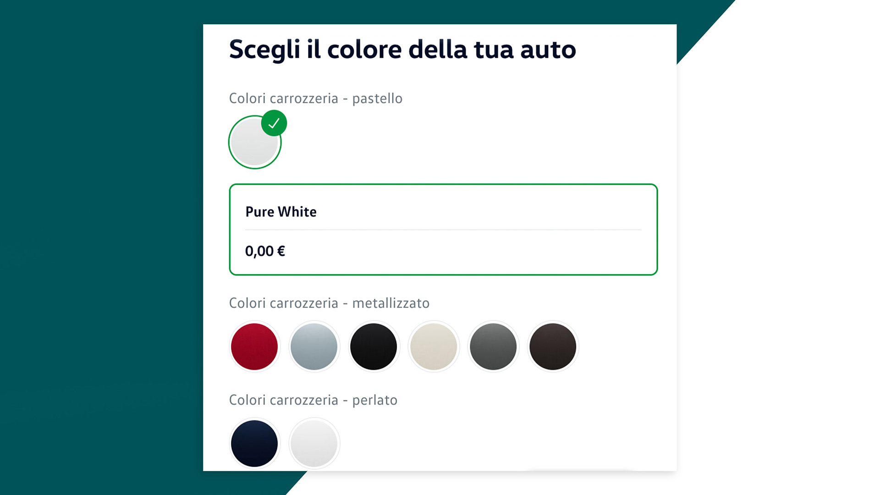Click the 'Colori carrozzeria - metallizzato' label
Screen dimensions: 880x495
(x=329, y=303)
